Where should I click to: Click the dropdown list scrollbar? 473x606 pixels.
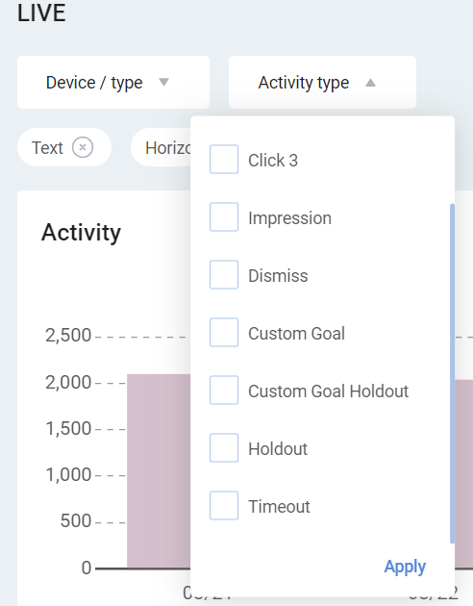coord(452,373)
